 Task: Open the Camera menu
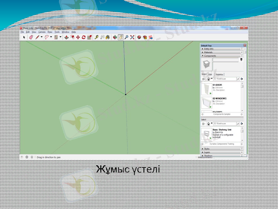click(x=42, y=32)
